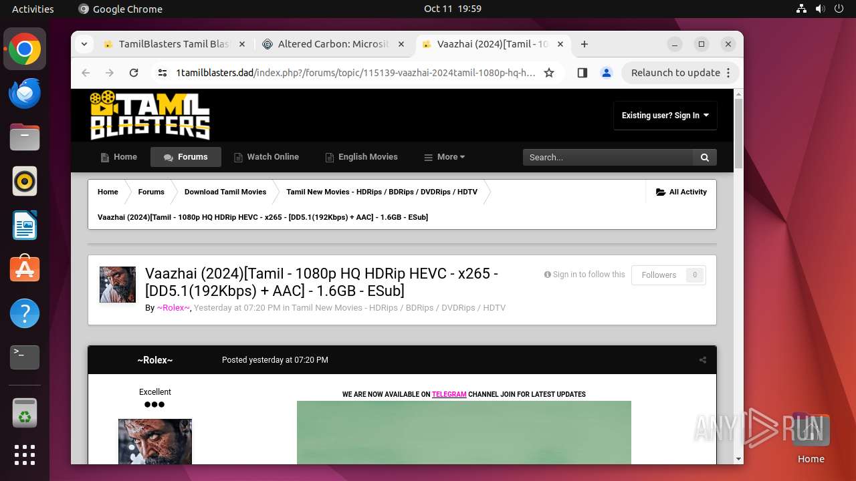Open the Help app from the dock
The width and height of the screenshot is (856, 481).
(25, 313)
